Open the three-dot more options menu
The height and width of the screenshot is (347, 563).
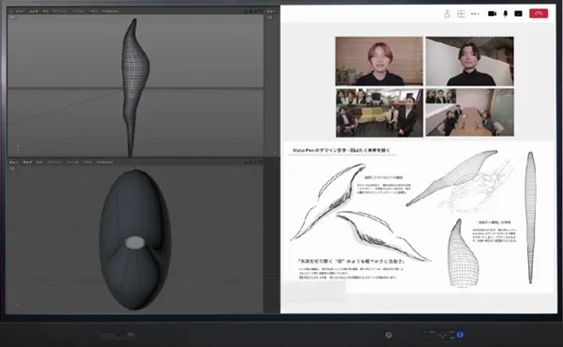tap(475, 14)
